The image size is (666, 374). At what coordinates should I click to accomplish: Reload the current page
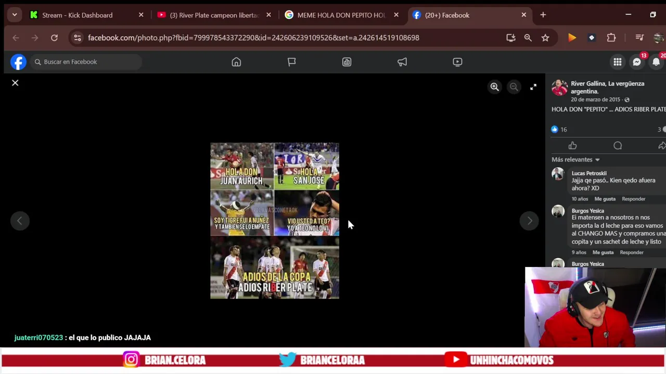click(x=54, y=38)
